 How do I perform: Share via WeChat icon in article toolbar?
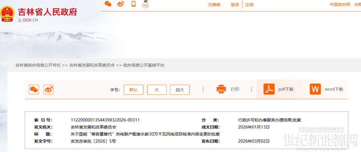click(x=34, y=89)
